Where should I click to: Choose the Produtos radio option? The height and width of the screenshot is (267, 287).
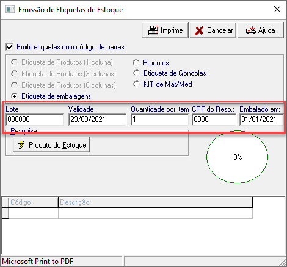coord(136,63)
